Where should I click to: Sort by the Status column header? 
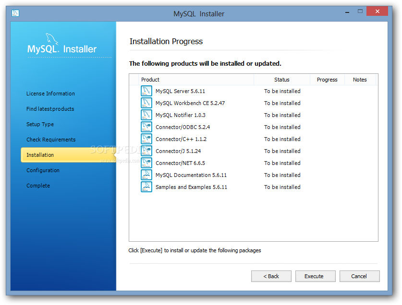coord(282,80)
